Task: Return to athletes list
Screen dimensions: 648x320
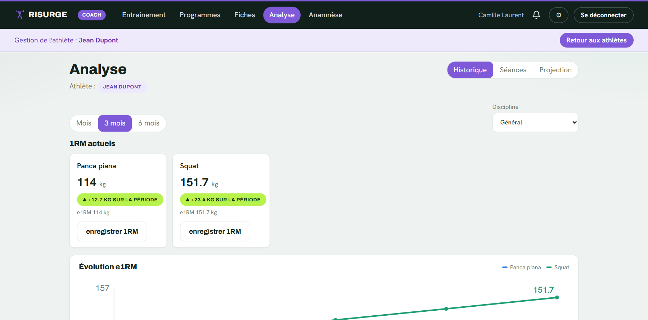Action: tap(597, 40)
